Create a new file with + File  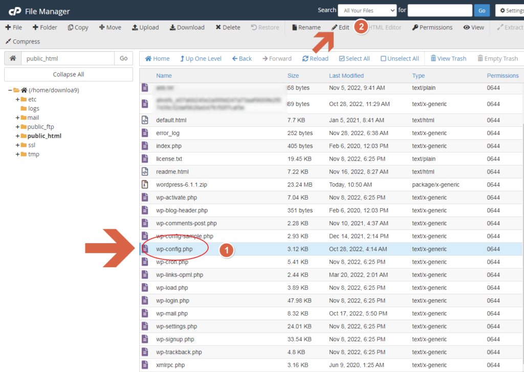pos(14,28)
